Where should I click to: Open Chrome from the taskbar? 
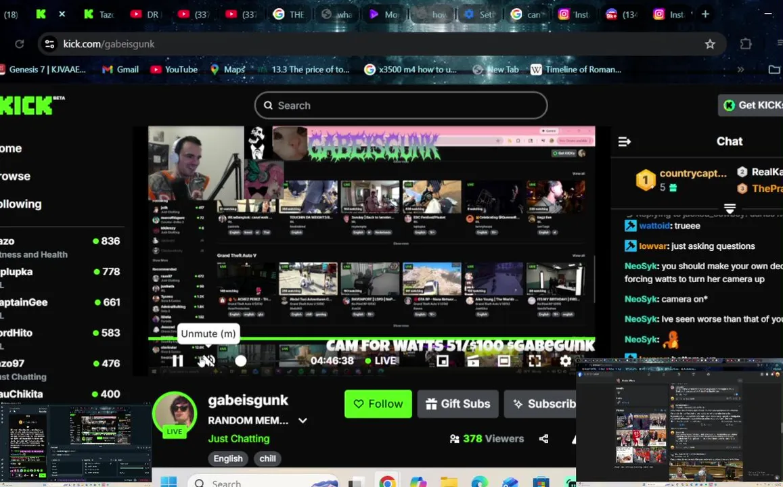click(387, 482)
